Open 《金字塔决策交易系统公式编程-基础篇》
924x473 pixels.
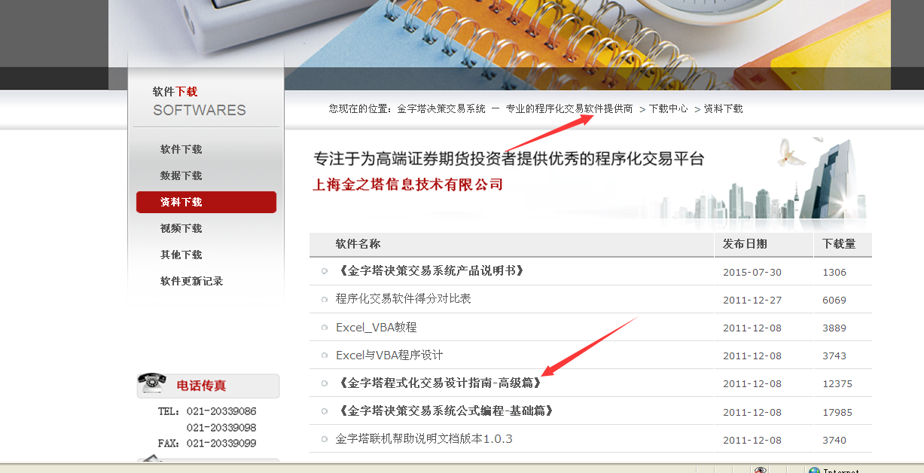click(x=445, y=411)
